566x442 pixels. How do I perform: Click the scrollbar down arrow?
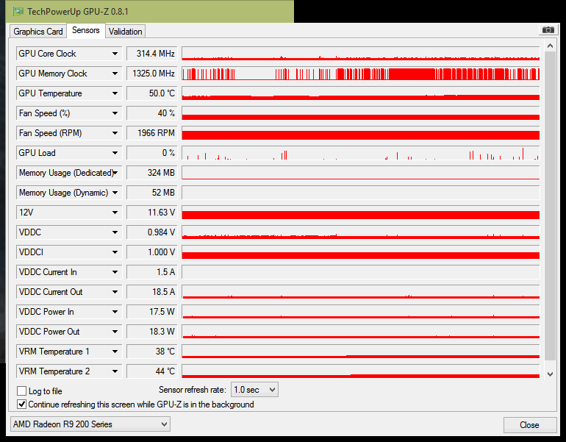coord(550,374)
